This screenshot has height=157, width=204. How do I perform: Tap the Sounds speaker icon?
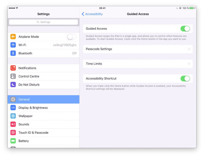[x=13, y=124]
